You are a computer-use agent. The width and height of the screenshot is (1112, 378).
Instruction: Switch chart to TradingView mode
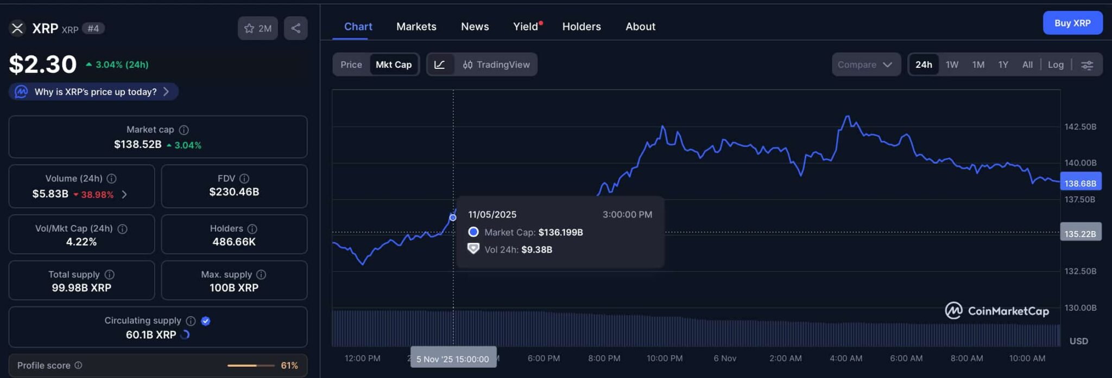[496, 65]
